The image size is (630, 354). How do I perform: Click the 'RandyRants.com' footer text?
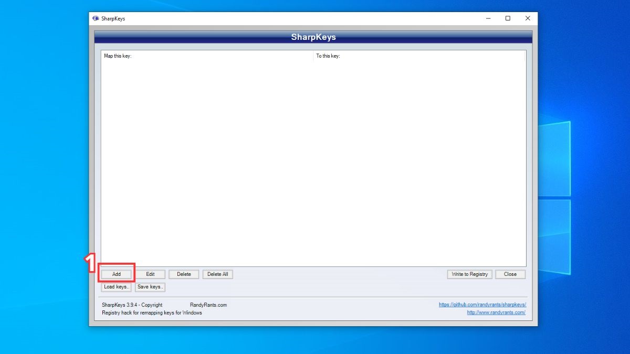[208, 305]
